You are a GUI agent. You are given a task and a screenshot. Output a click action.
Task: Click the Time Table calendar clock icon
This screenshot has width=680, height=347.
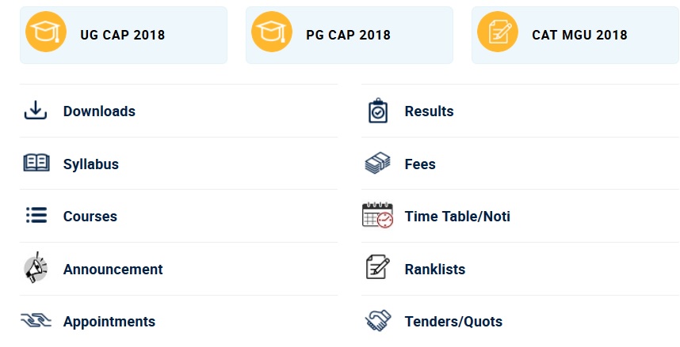(378, 215)
